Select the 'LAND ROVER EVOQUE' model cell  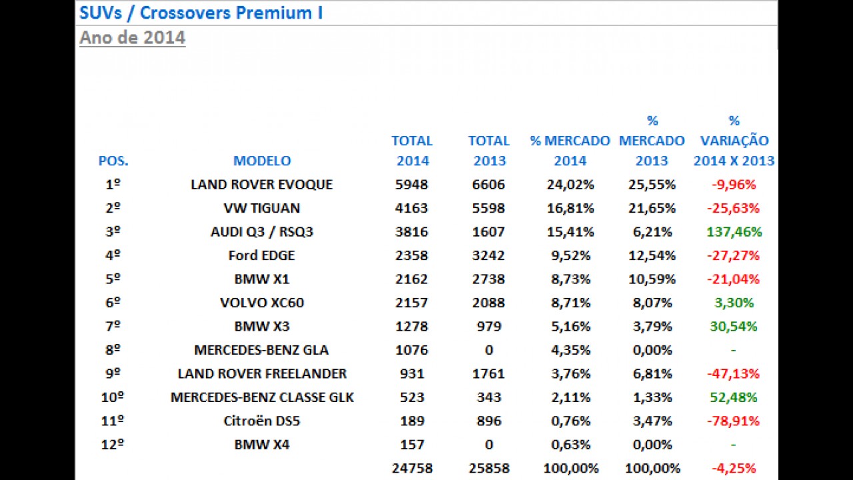click(x=261, y=185)
